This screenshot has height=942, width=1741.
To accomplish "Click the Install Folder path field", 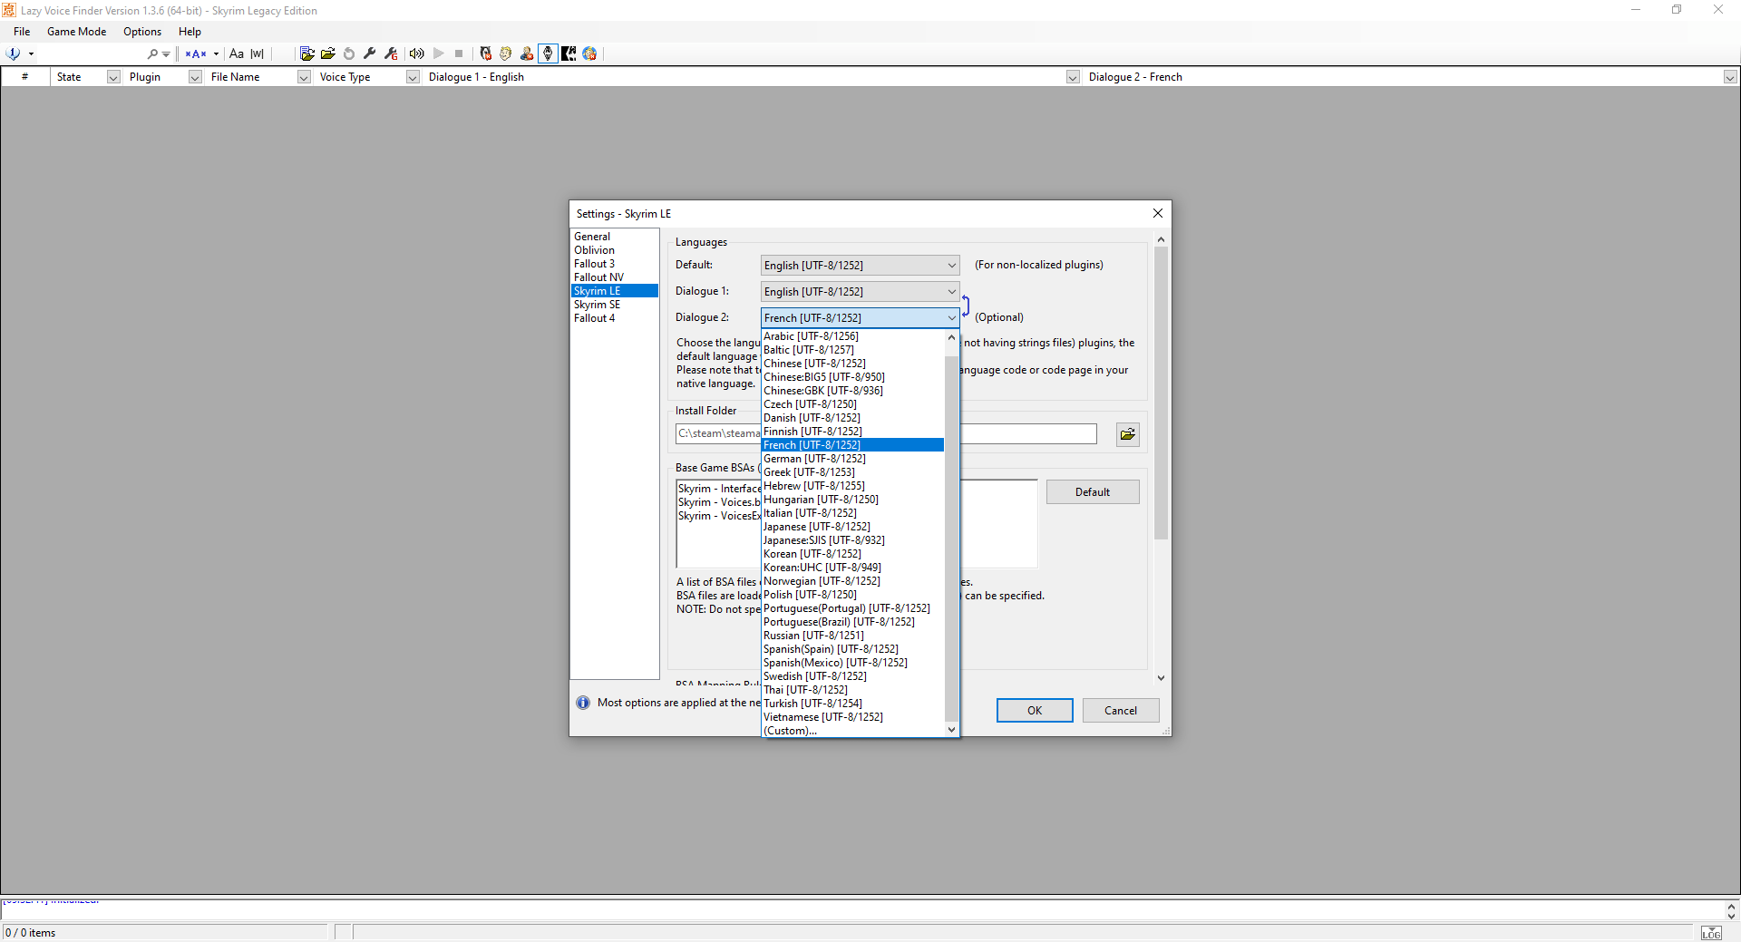I will [886, 434].
